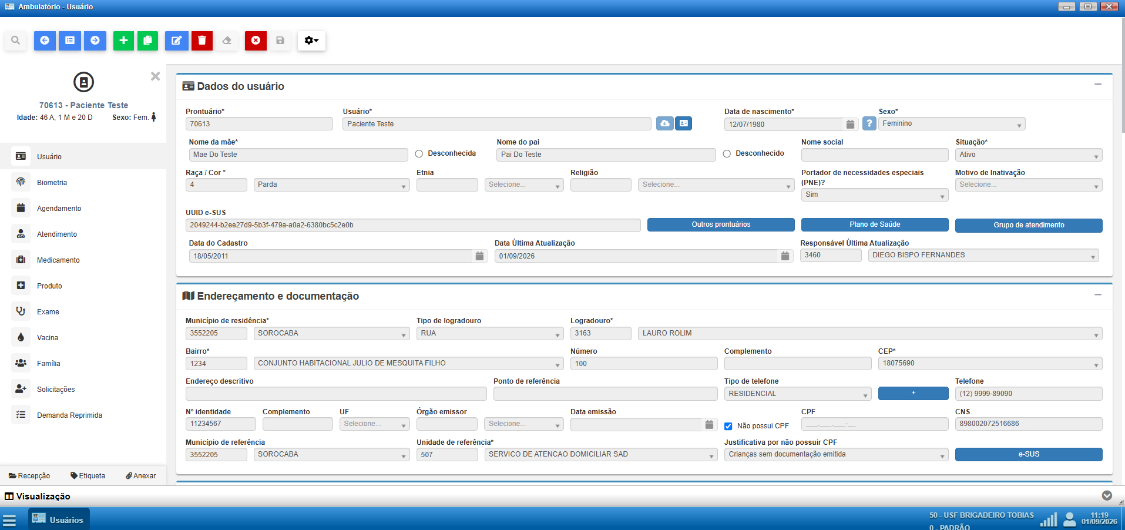Screen dimensions: 1125x530
Task: Toggle Não possui CPF checkbox
Action: click(x=728, y=426)
